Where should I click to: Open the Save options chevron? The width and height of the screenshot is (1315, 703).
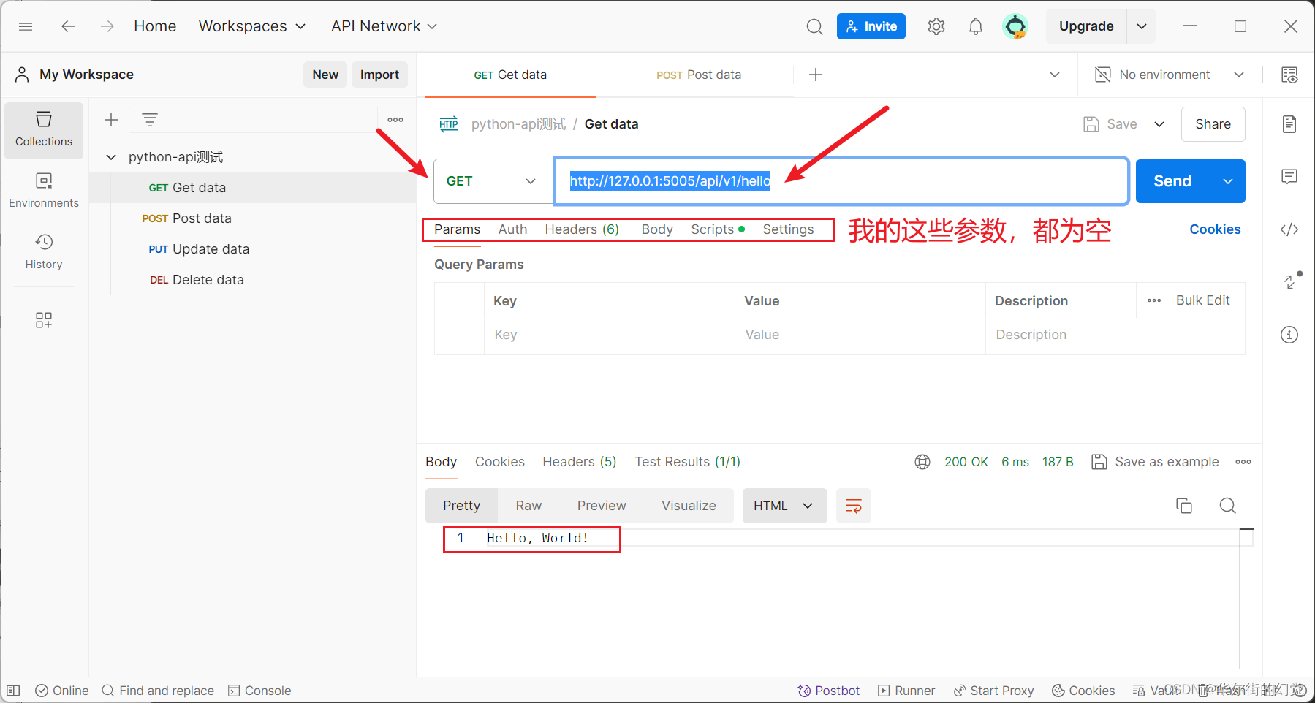tap(1159, 124)
